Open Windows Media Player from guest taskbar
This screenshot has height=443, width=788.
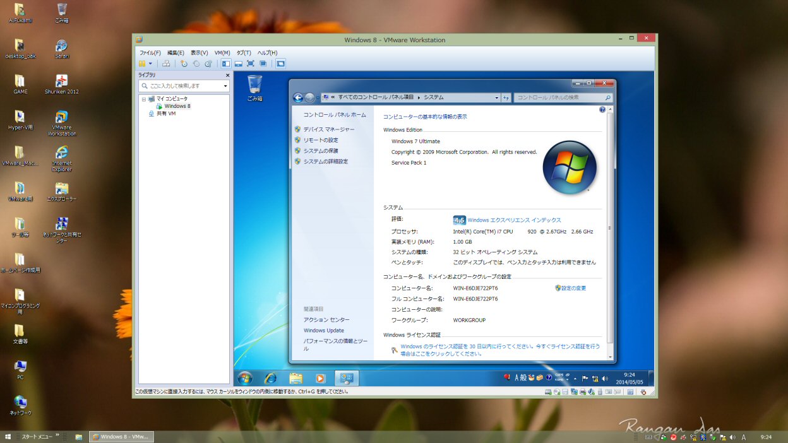click(x=320, y=378)
